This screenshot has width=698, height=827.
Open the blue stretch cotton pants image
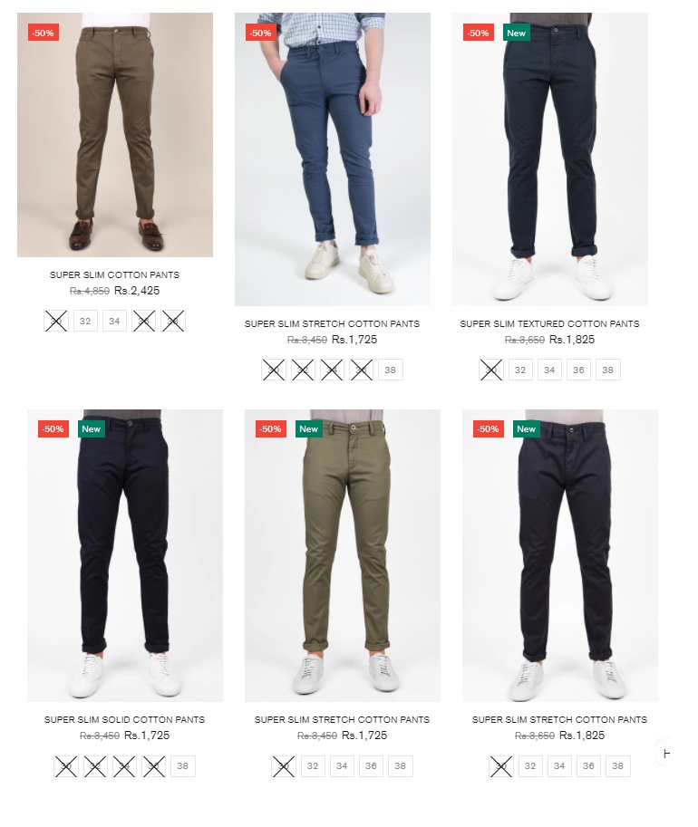pyautogui.click(x=333, y=159)
